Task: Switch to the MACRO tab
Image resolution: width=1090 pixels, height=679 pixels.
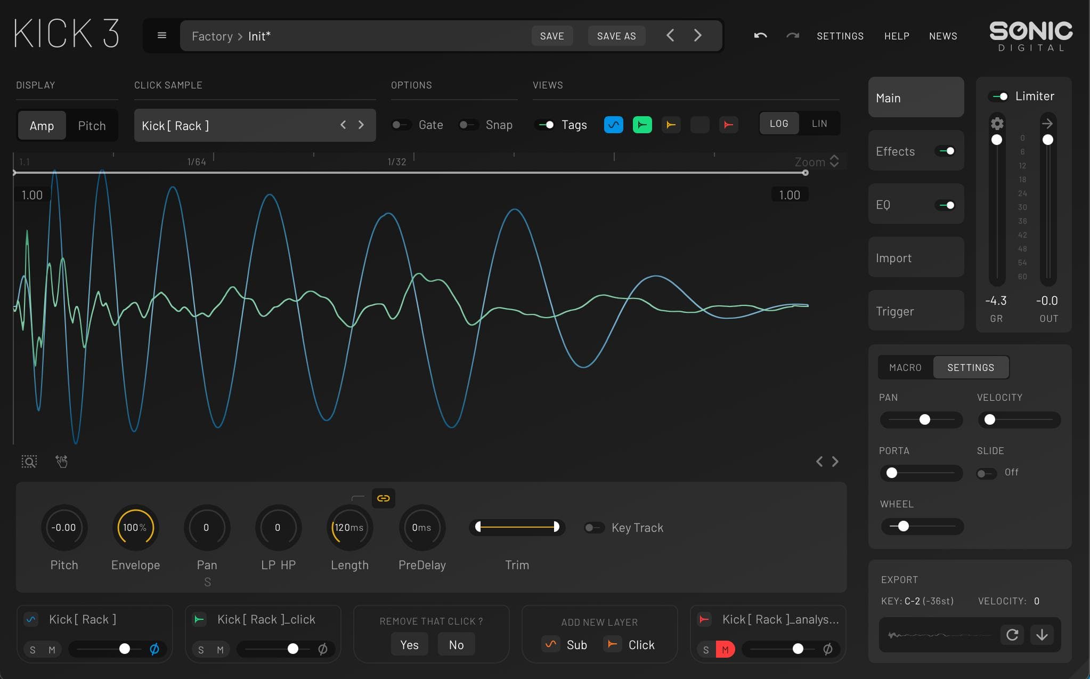Action: click(x=905, y=367)
